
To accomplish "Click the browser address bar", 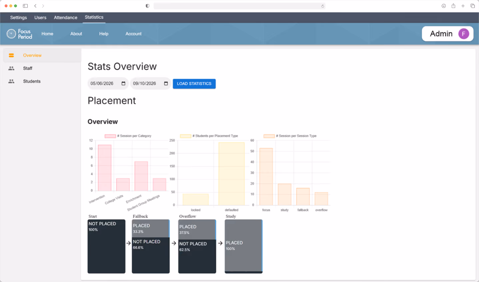I will pyautogui.click(x=239, y=6).
